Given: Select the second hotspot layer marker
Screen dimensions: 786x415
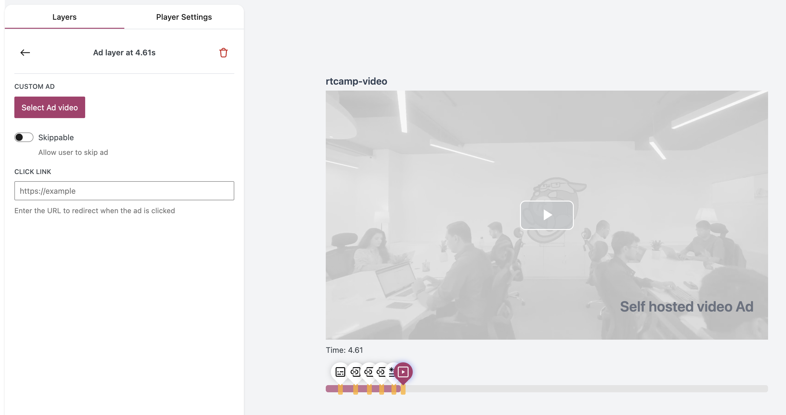Looking at the screenshot, I should [368, 372].
